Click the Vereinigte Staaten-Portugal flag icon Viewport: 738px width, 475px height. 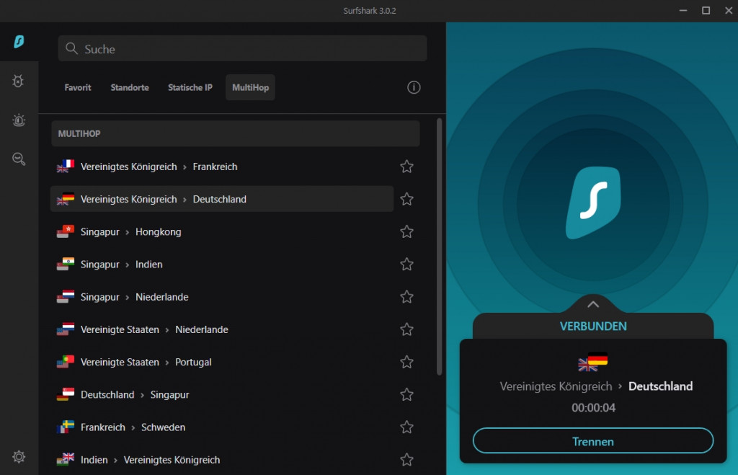[x=66, y=362]
